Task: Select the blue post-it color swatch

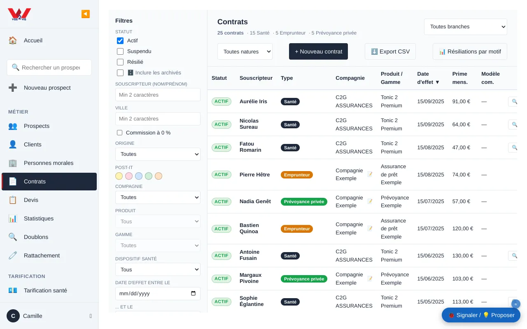Action: (x=139, y=176)
